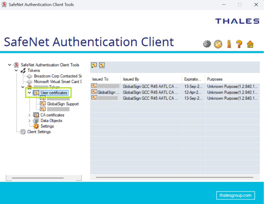Click the question mark Help icon
The width and height of the screenshot is (264, 204).
pos(239,44)
